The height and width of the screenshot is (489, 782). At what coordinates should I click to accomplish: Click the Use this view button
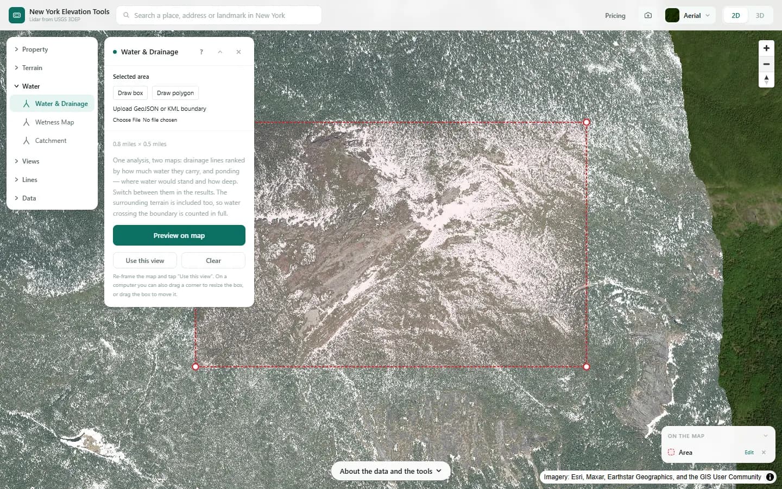(x=145, y=261)
